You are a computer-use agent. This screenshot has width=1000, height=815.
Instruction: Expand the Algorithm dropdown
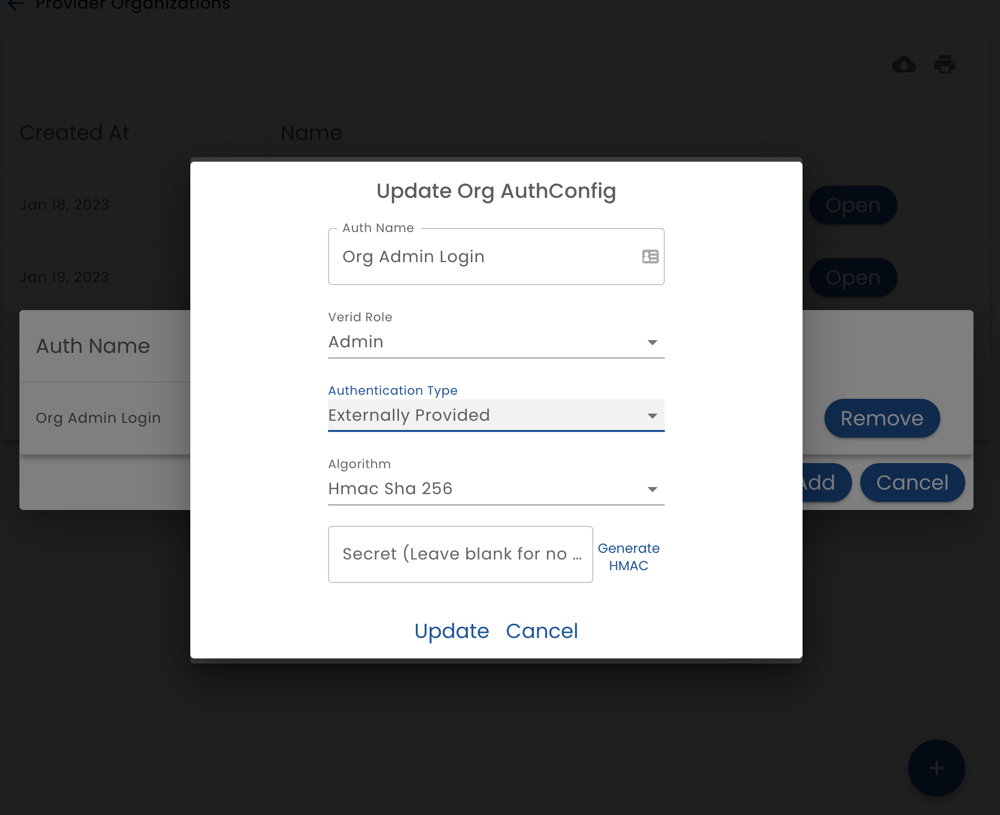(x=654, y=489)
